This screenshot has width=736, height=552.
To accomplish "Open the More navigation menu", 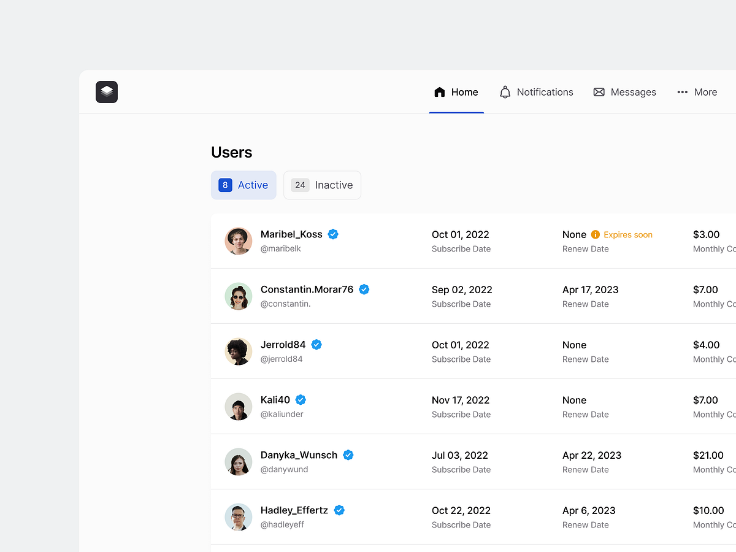I will (697, 92).
